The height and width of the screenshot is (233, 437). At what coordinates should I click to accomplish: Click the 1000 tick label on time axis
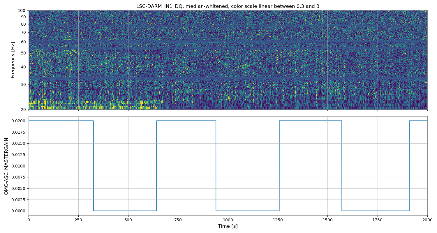[228, 220]
